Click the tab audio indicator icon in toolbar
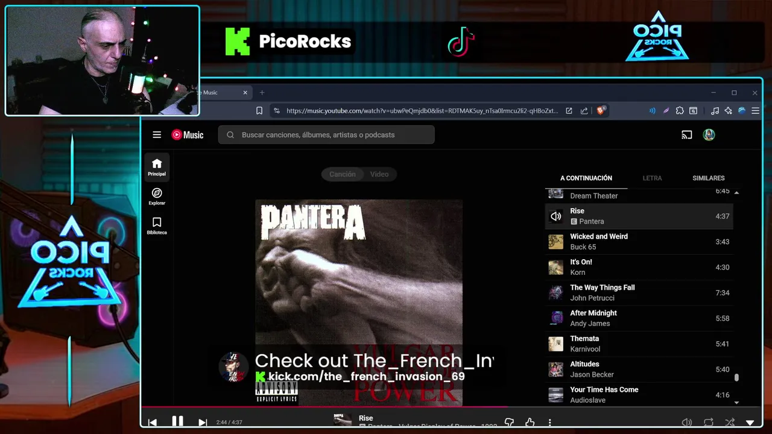772x434 pixels. pyautogui.click(x=652, y=111)
